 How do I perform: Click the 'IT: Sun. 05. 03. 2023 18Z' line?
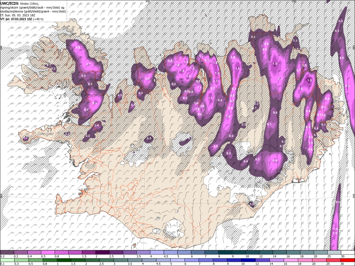click(x=18, y=15)
